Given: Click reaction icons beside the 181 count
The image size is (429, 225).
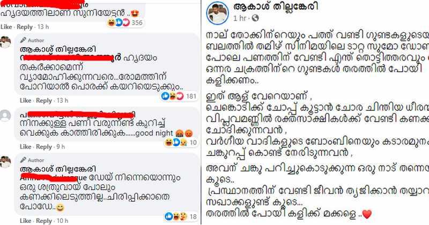Looking at the screenshot, I should pyautogui.click(x=172, y=96).
